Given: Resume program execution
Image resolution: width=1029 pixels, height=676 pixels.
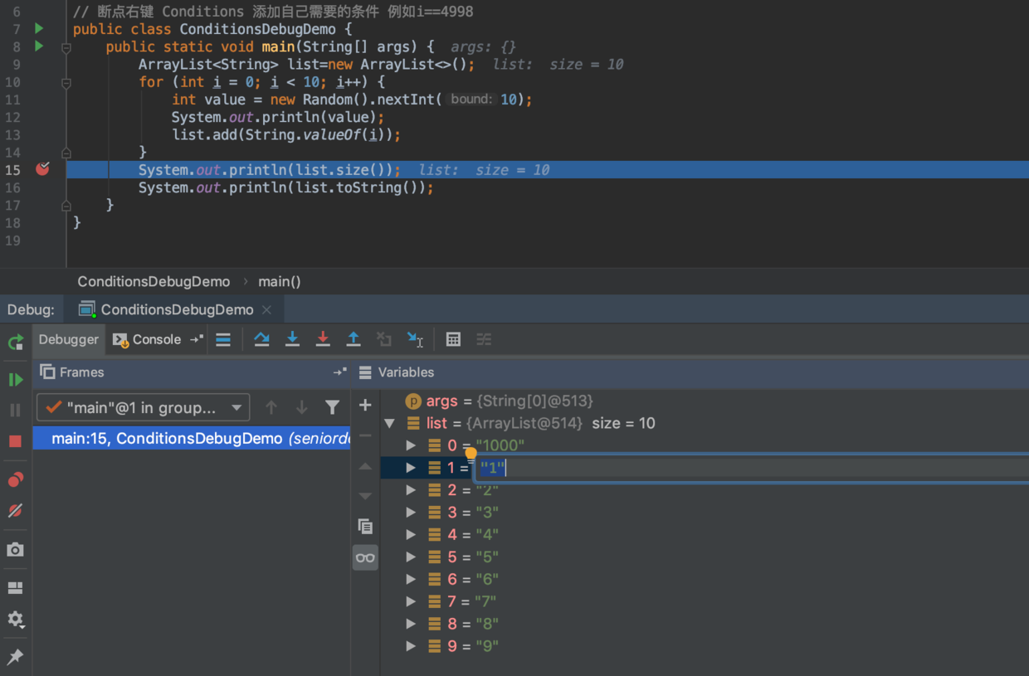Looking at the screenshot, I should pos(16,380).
